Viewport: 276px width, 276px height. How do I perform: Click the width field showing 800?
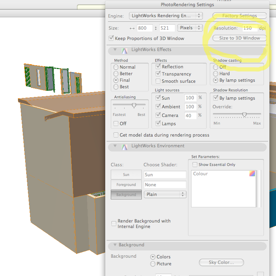click(x=145, y=28)
